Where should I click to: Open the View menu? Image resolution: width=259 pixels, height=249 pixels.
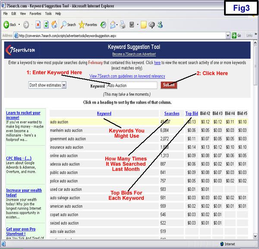click(x=23, y=13)
